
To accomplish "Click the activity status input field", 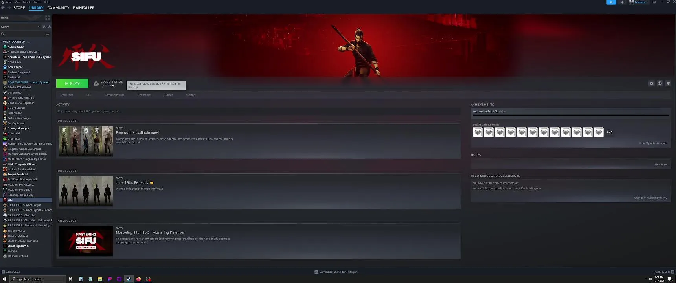I will (258, 111).
